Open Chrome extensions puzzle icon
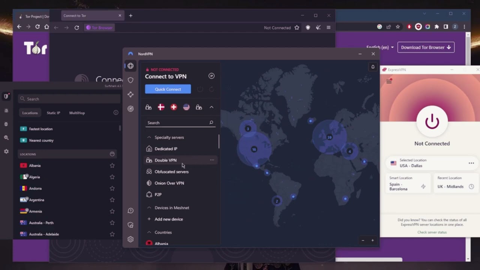480x270 pixels. click(x=436, y=27)
